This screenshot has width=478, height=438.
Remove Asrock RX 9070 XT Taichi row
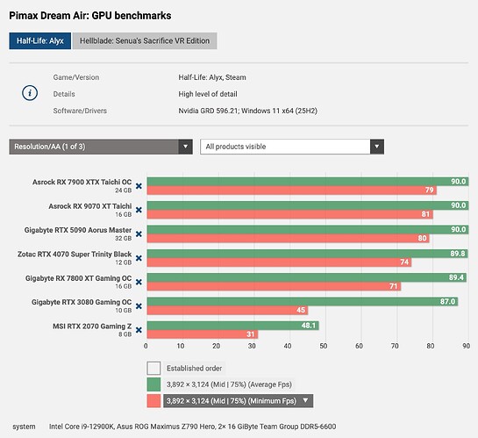coord(139,210)
